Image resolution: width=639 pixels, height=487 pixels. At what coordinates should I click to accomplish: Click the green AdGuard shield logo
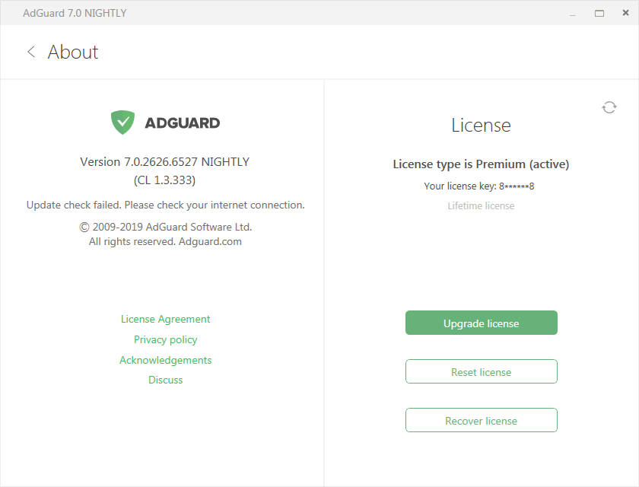click(x=122, y=123)
